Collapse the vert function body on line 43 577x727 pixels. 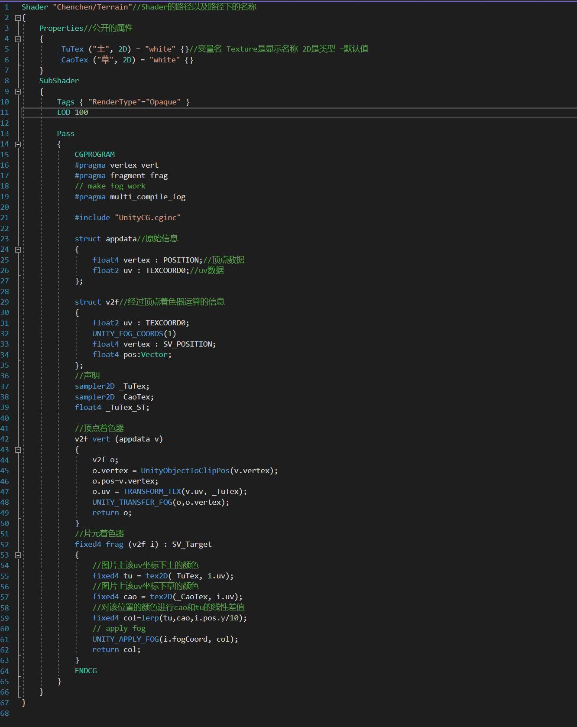[18, 450]
